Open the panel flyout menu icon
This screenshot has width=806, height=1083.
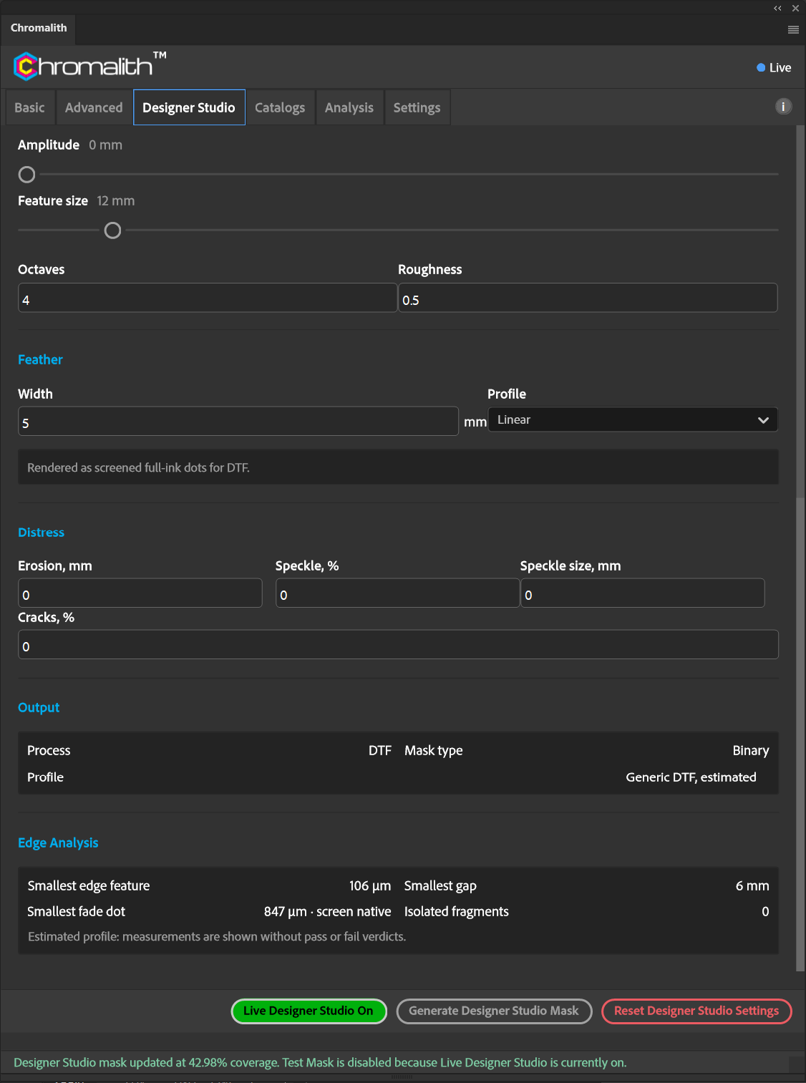click(793, 29)
